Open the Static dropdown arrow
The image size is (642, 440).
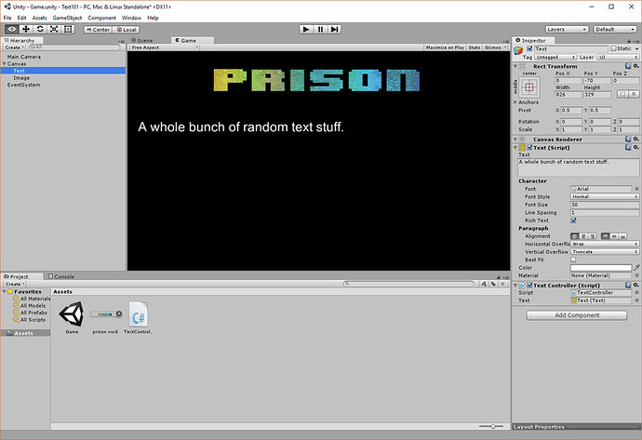pyautogui.click(x=636, y=48)
